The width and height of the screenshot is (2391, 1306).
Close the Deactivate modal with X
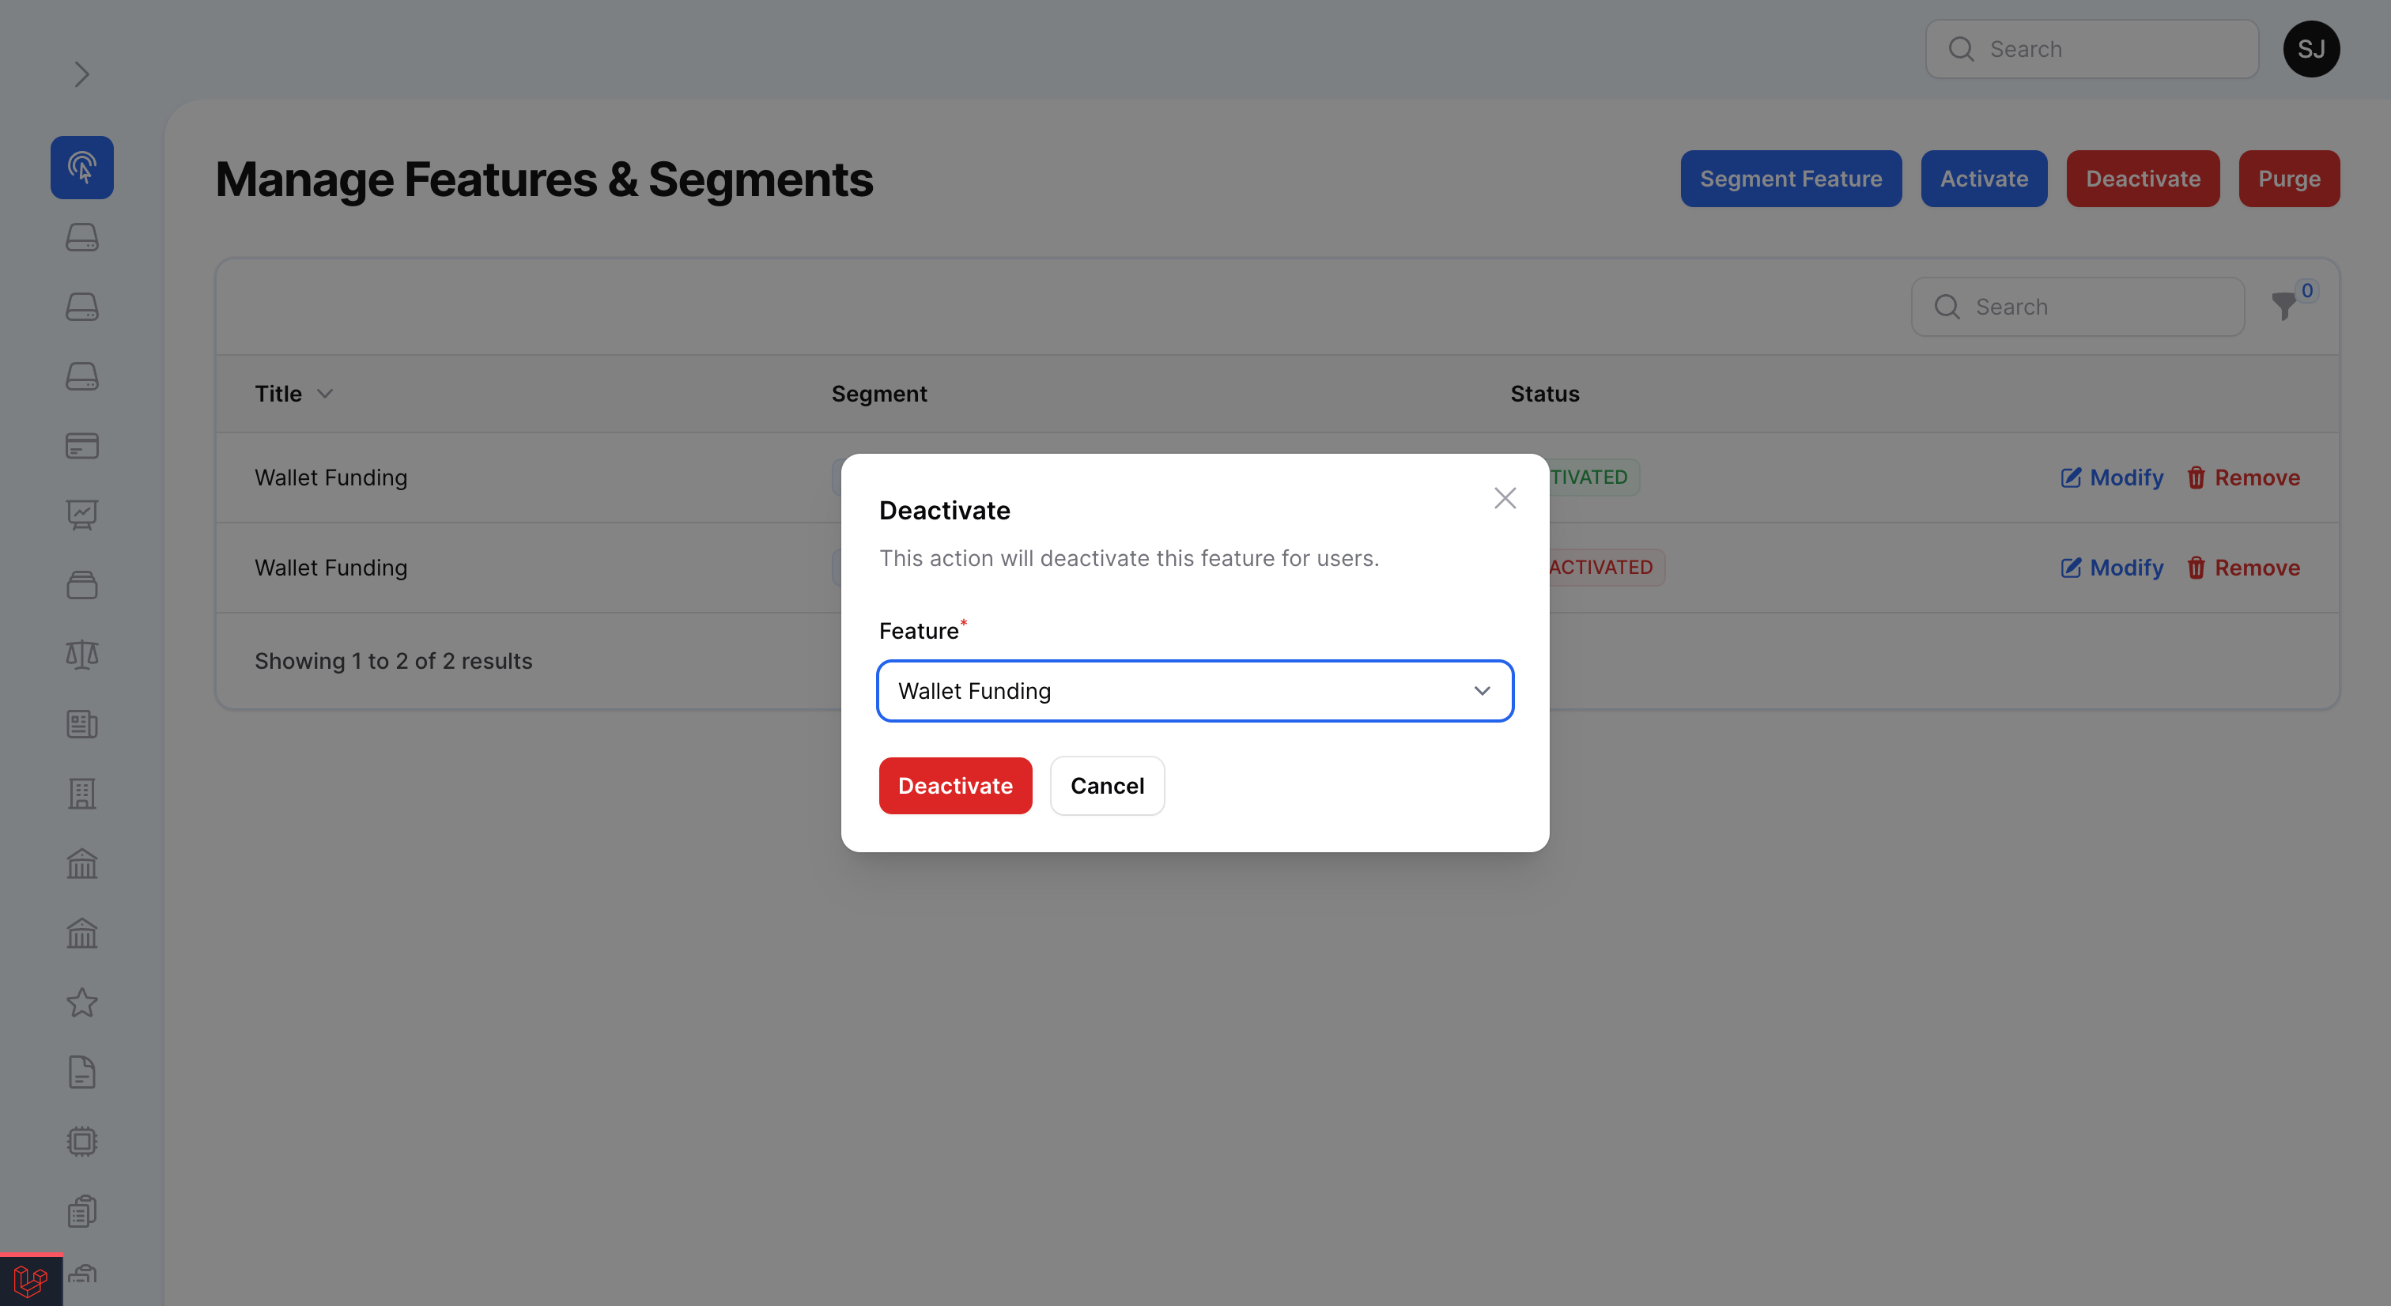coord(1505,499)
